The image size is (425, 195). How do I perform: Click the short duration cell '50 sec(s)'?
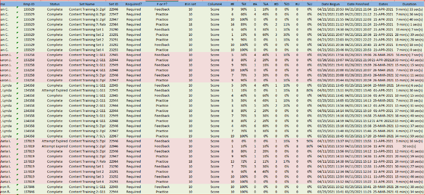coord(409,146)
